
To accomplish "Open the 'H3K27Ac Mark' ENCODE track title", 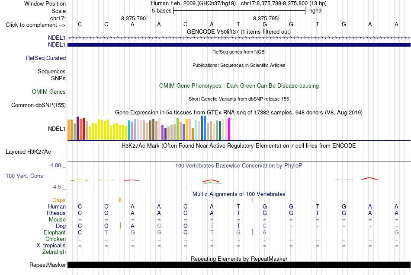I will 239,146.
